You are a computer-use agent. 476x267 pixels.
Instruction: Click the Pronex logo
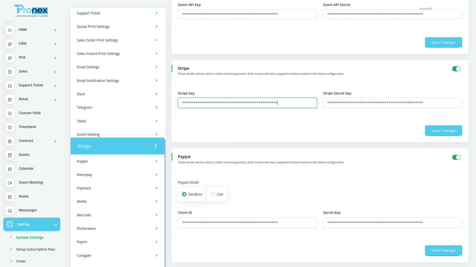point(31,11)
